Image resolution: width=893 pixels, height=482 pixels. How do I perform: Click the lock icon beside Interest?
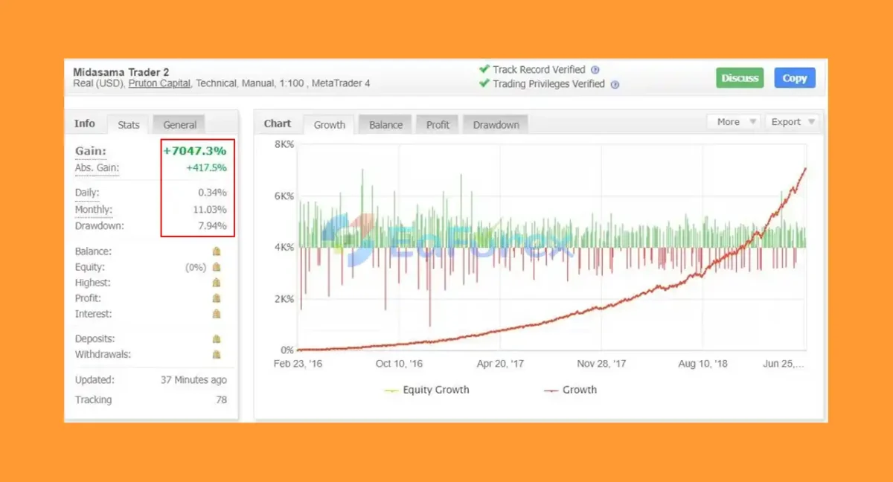(x=217, y=314)
